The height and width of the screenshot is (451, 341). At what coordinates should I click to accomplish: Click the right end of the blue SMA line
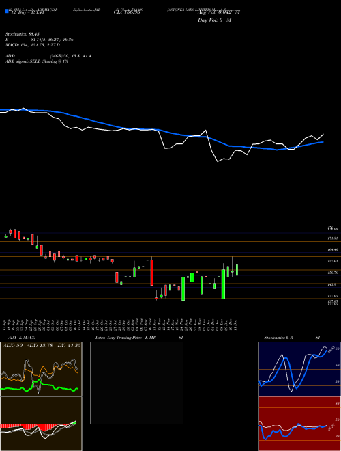[x=323, y=142]
